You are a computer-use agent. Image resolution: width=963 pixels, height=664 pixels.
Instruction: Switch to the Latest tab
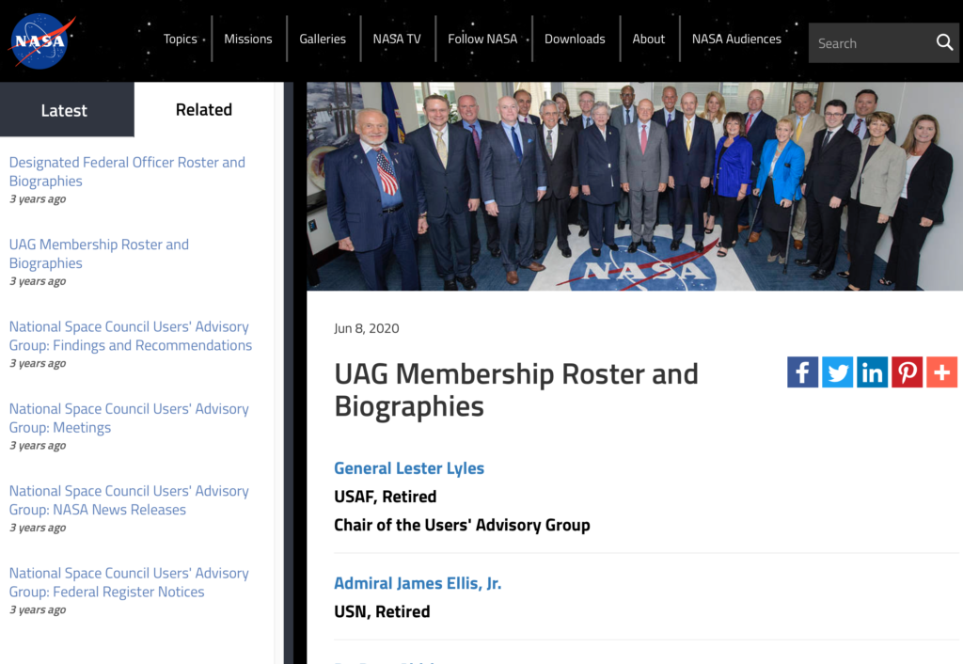pyautogui.click(x=65, y=110)
